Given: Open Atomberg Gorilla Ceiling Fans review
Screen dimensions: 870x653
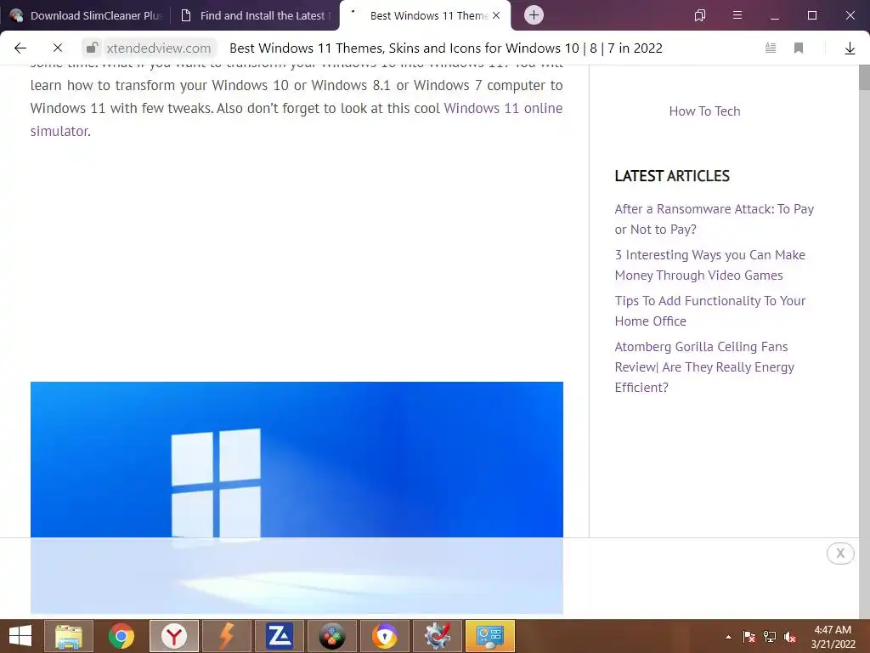Looking at the screenshot, I should [704, 367].
